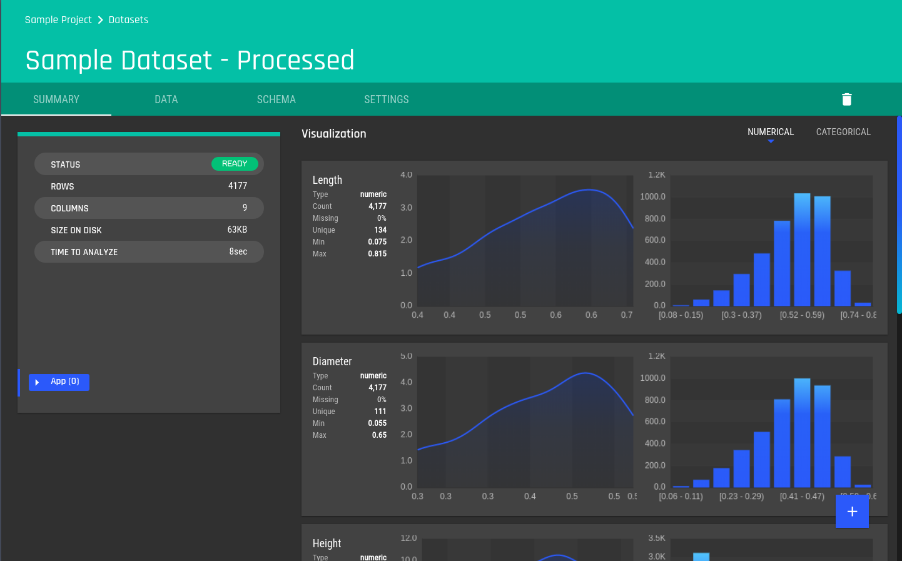The image size is (902, 561).
Task: Open the Datasets breadcrumb link
Action: [x=128, y=19]
